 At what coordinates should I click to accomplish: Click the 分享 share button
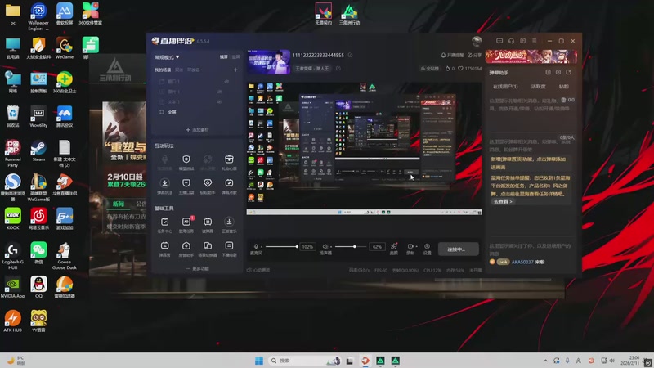click(x=475, y=55)
